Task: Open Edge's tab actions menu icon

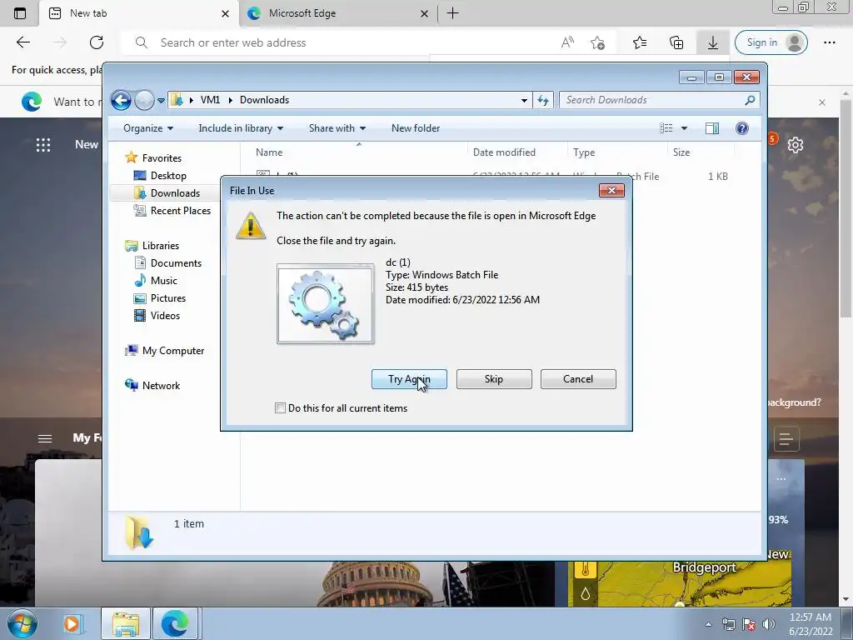Action: coord(20,13)
